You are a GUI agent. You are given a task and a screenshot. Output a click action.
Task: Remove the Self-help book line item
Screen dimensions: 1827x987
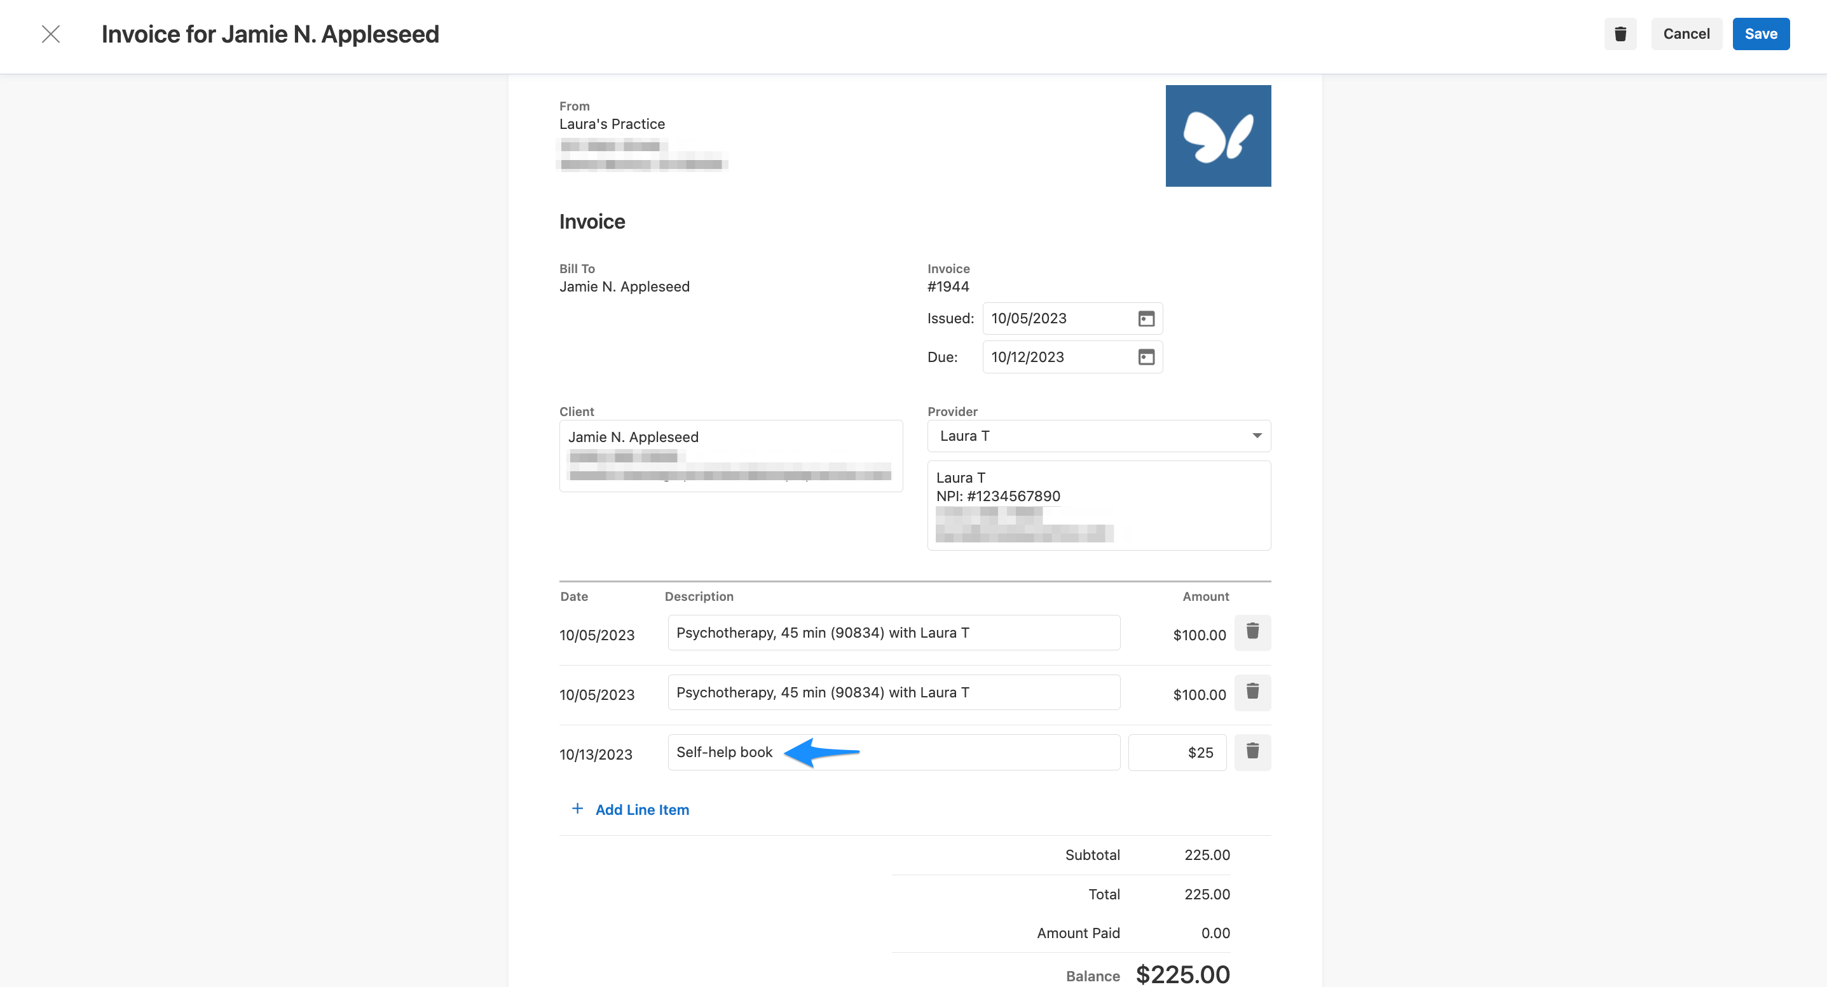tap(1252, 752)
